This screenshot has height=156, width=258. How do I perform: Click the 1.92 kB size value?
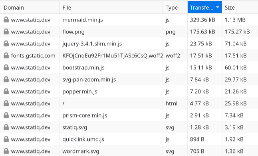point(234,139)
